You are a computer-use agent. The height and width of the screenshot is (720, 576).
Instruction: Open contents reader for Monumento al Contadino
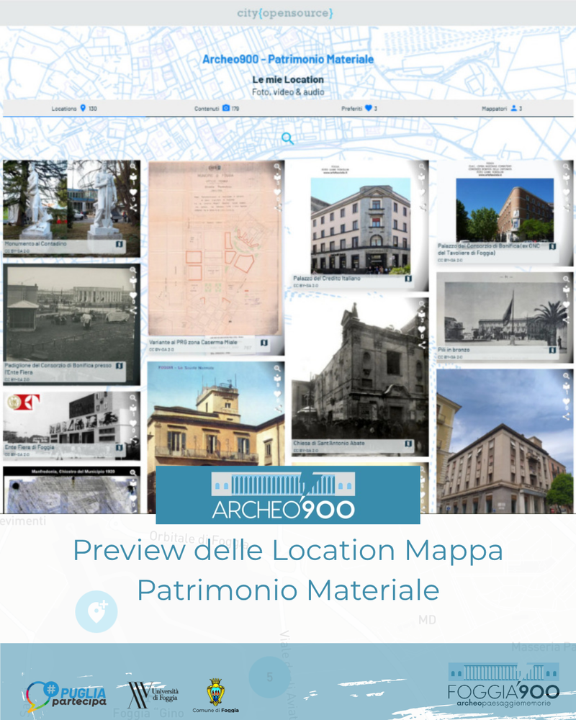point(133,177)
